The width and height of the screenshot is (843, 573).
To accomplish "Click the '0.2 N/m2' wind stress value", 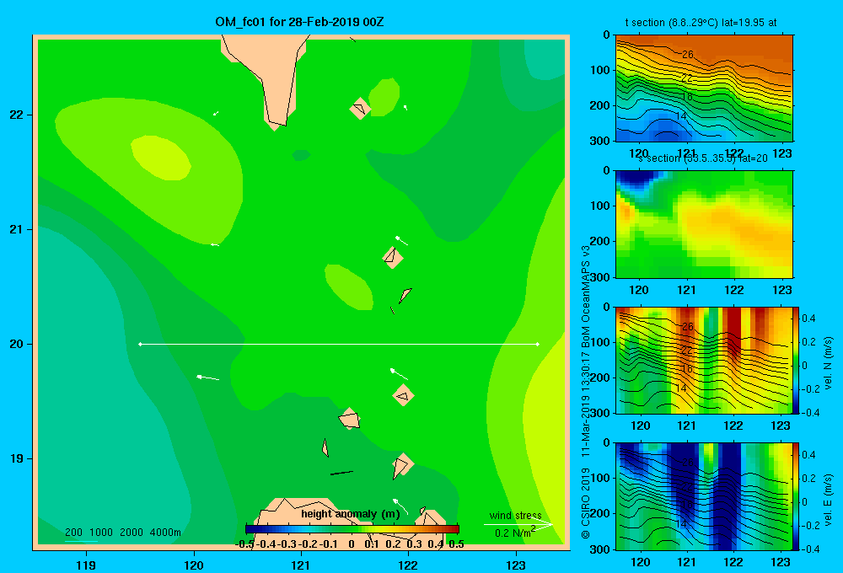I will (x=514, y=533).
